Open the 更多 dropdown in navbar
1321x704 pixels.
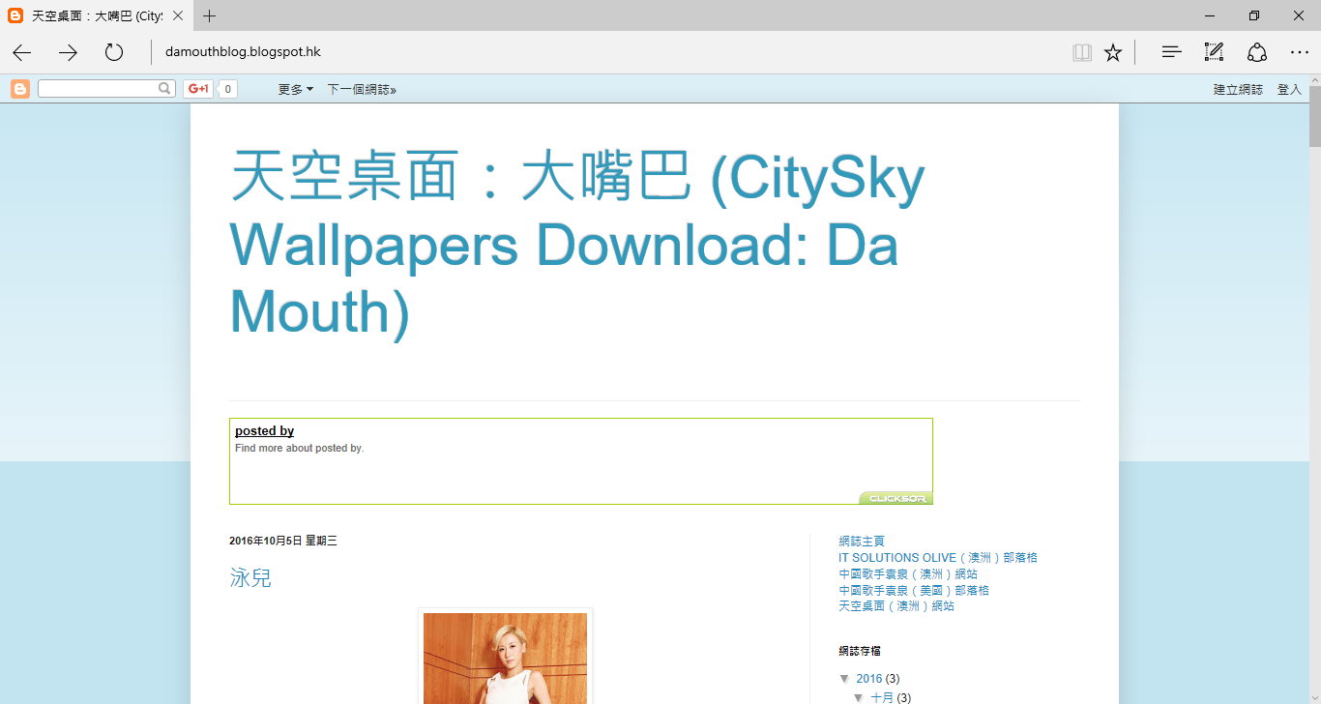[295, 89]
